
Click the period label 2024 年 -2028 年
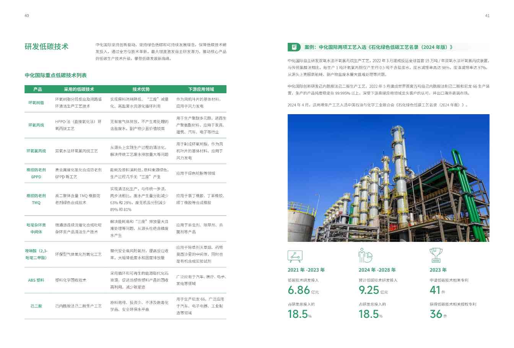pos(377,270)
